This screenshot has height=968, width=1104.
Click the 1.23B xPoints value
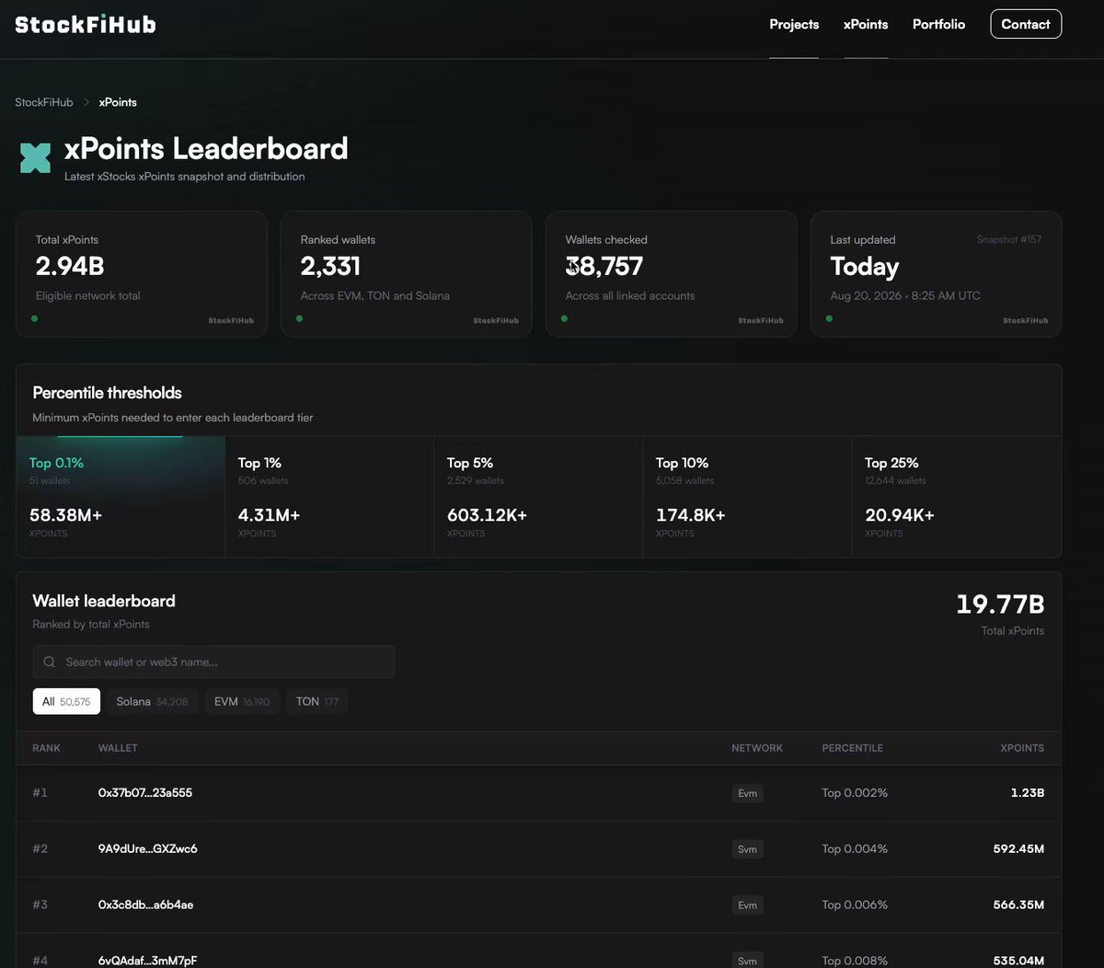click(x=1028, y=792)
